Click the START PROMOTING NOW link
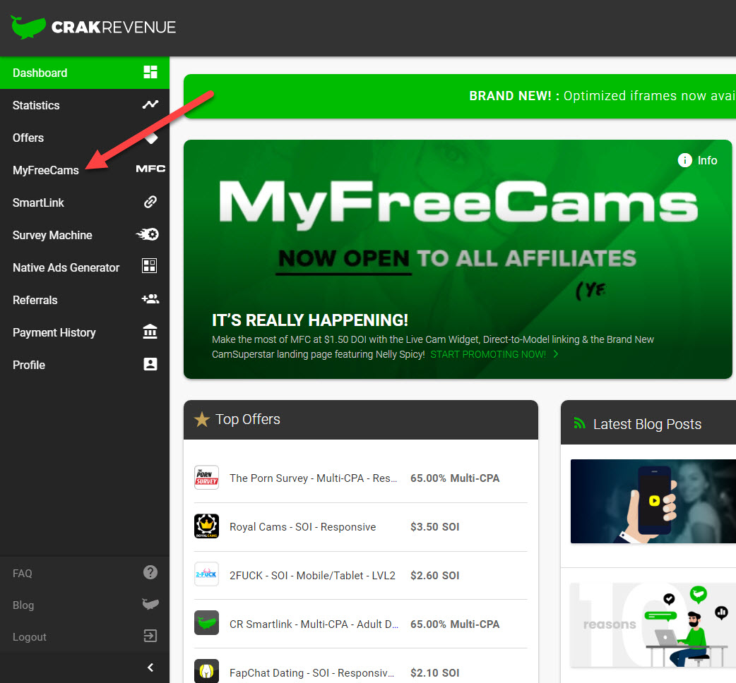The width and height of the screenshot is (736, 683). pyautogui.click(x=488, y=354)
